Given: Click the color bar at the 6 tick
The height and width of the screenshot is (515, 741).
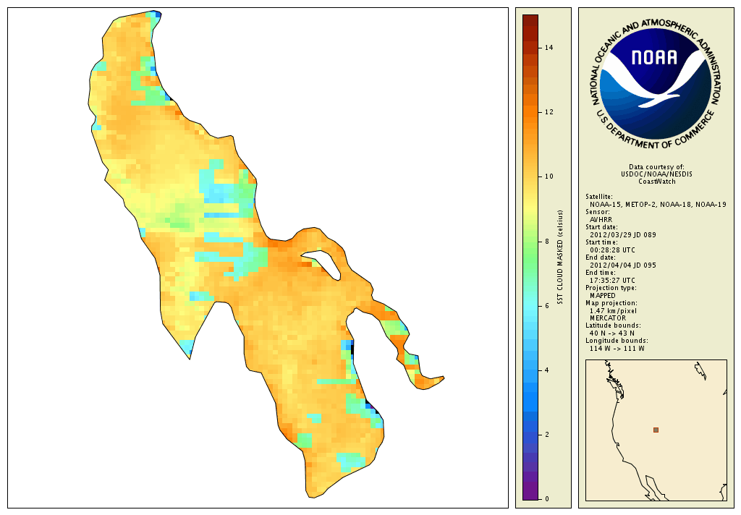Looking at the screenshot, I should pyautogui.click(x=530, y=306).
